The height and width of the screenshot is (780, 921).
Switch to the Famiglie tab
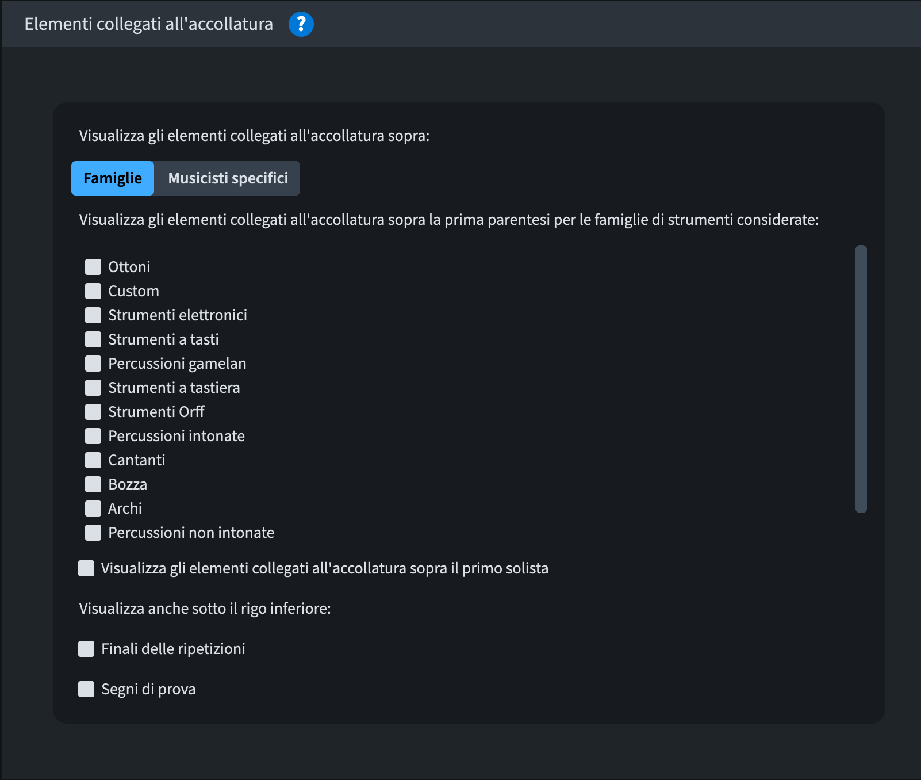click(113, 178)
